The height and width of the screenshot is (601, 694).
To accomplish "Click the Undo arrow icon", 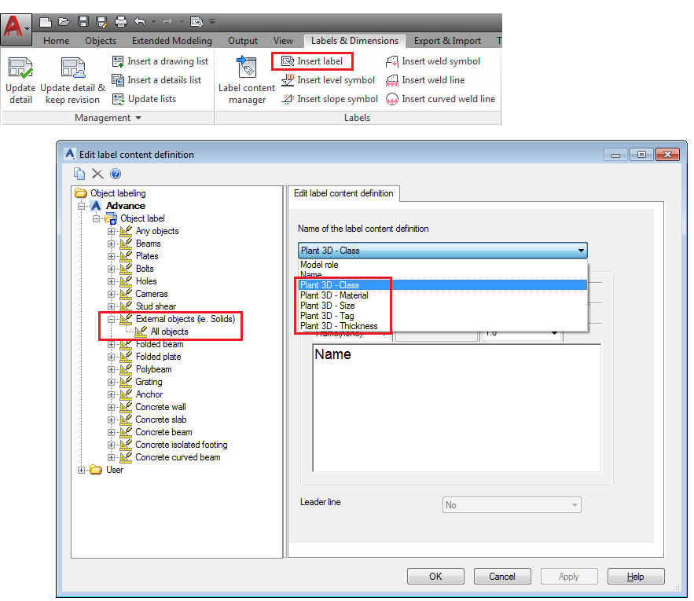I will click(140, 21).
